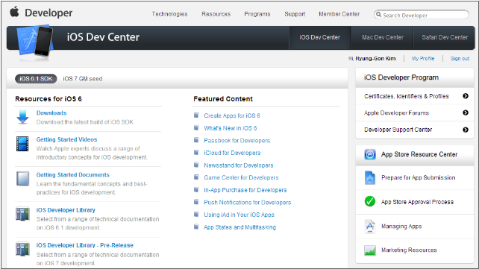The image size is (479, 269).
Task: Open the iOS Developer Library books icon
Action: click(22, 214)
